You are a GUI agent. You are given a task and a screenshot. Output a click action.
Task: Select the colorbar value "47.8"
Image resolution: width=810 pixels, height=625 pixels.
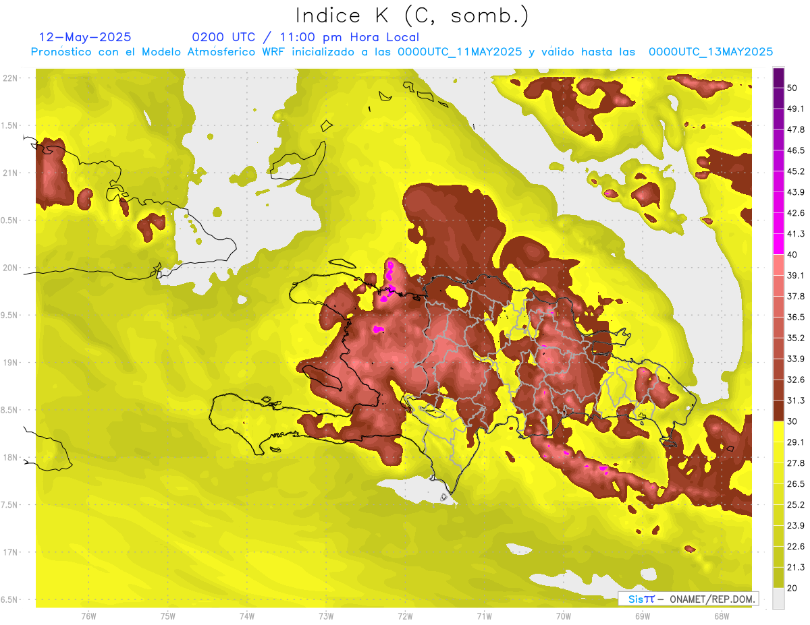click(x=796, y=129)
